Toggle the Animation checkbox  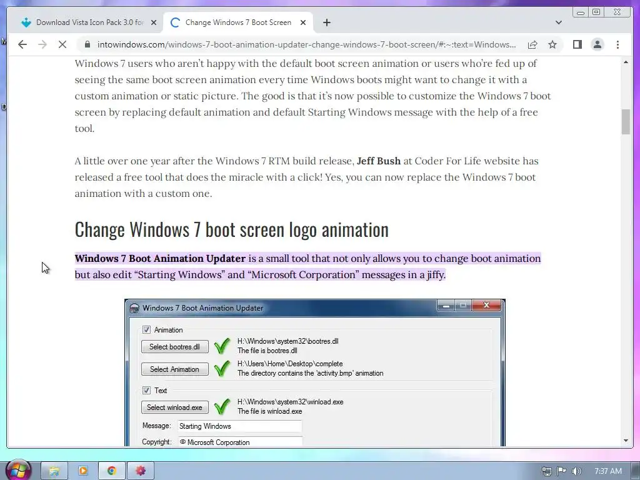pyautogui.click(x=146, y=329)
